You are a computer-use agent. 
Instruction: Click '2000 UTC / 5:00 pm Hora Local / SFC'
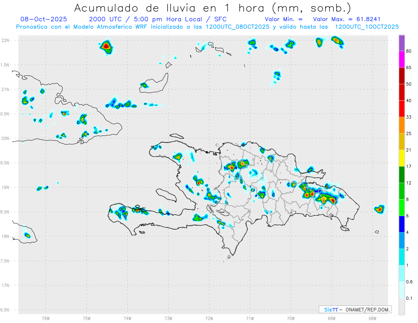point(157,19)
